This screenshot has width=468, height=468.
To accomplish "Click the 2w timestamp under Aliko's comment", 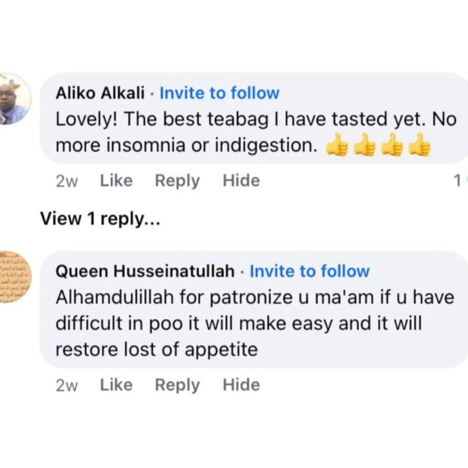I will 67,181.
